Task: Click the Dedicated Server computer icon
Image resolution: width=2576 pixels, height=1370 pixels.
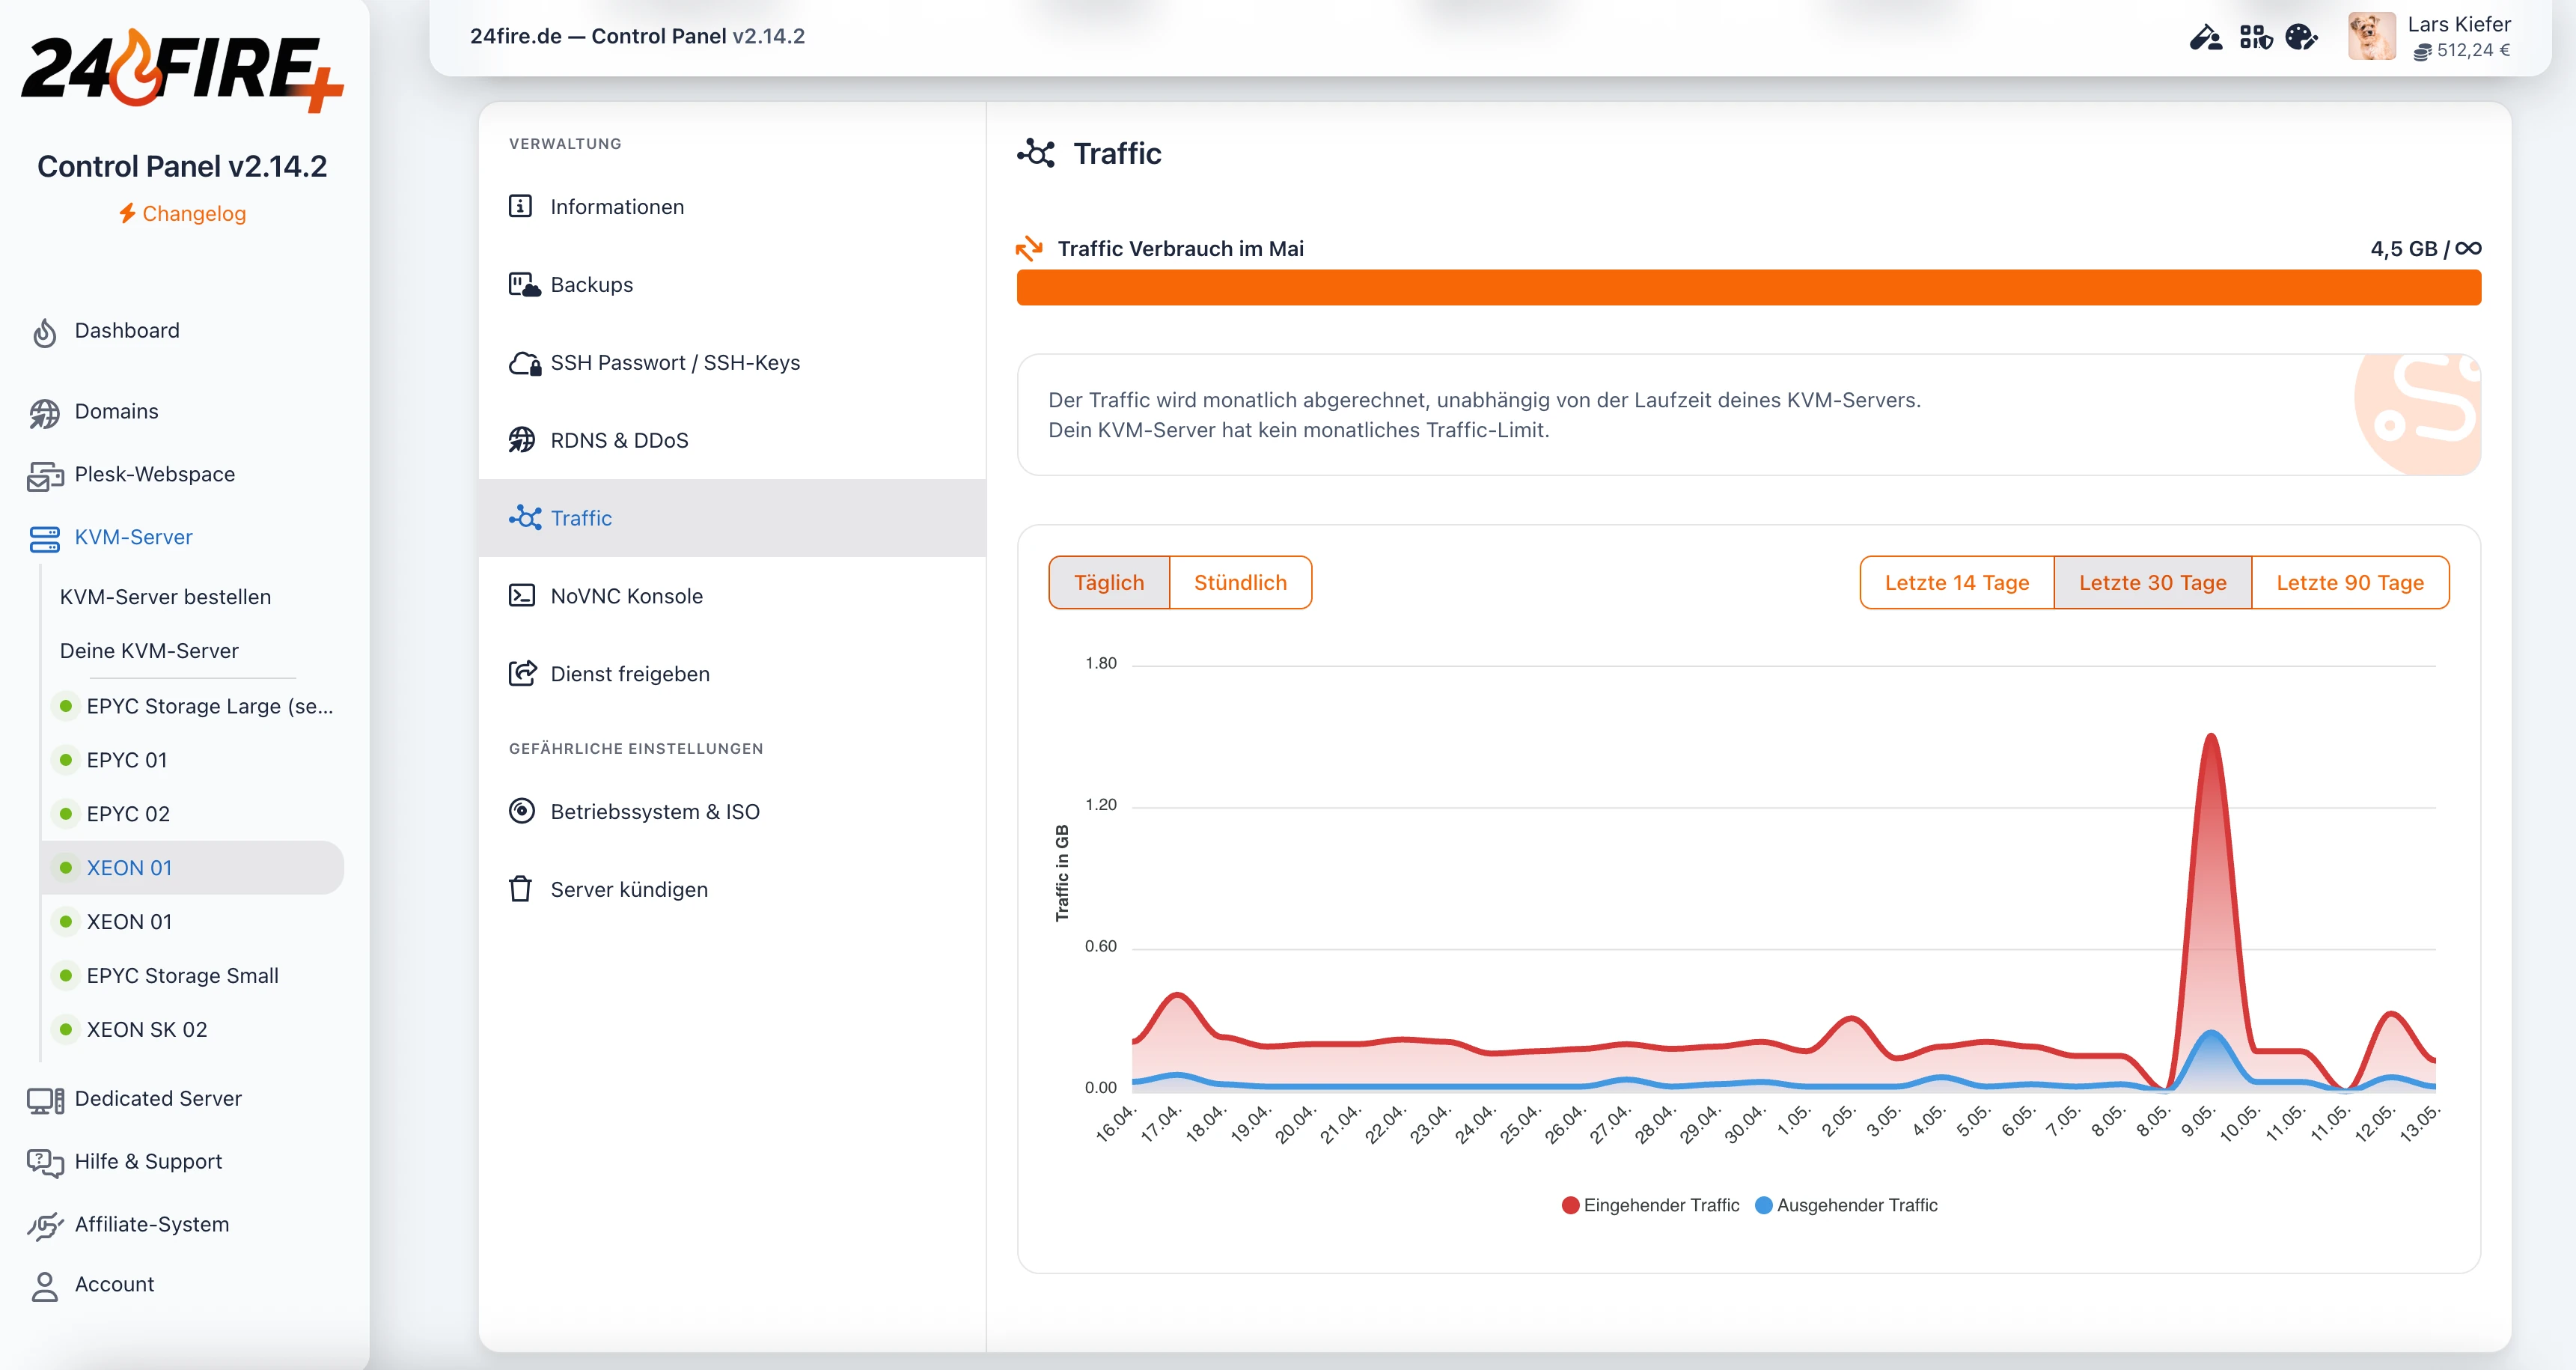Action: pyautogui.click(x=45, y=1100)
